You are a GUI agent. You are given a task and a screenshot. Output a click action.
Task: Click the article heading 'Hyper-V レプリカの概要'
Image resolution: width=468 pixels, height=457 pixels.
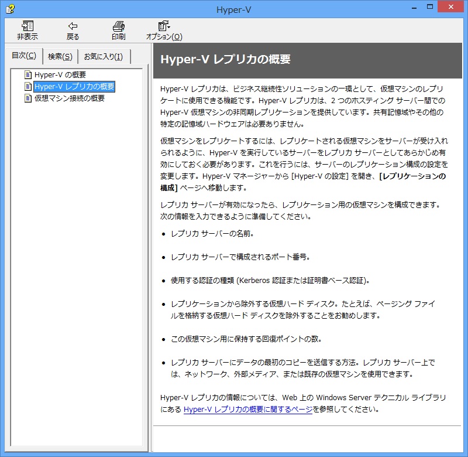[225, 59]
